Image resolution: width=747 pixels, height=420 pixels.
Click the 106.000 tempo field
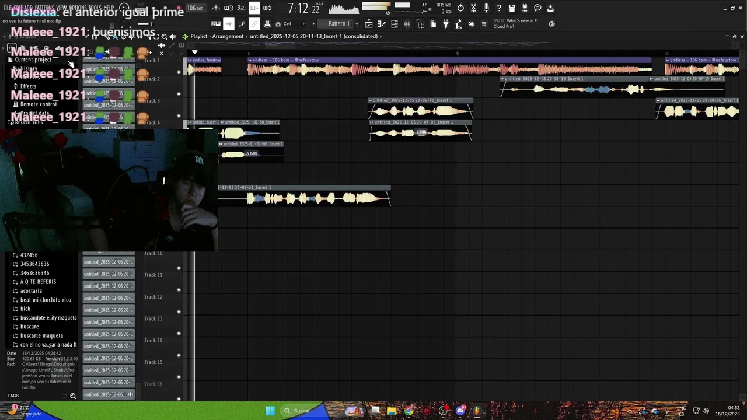tap(195, 8)
